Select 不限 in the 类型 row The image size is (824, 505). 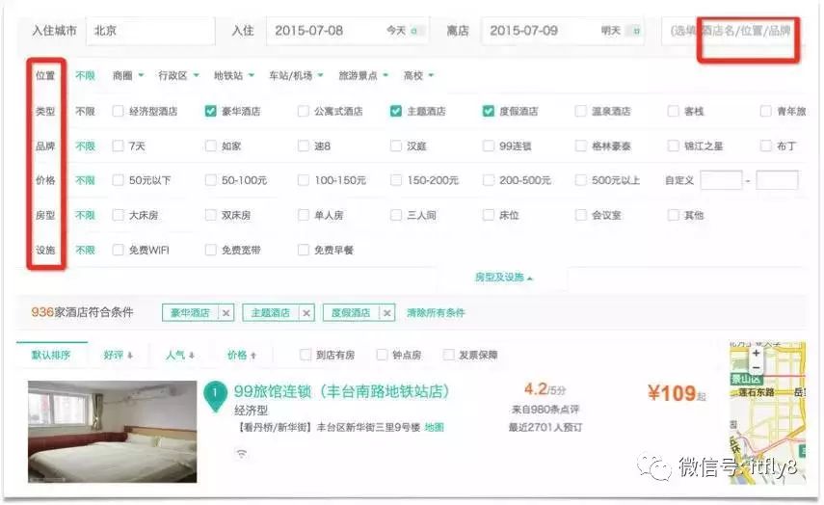click(x=85, y=111)
